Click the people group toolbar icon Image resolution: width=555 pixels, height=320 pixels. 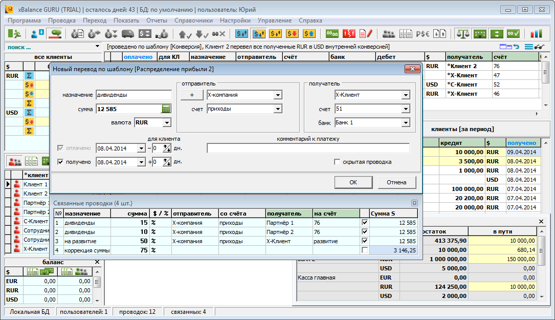pos(389,34)
